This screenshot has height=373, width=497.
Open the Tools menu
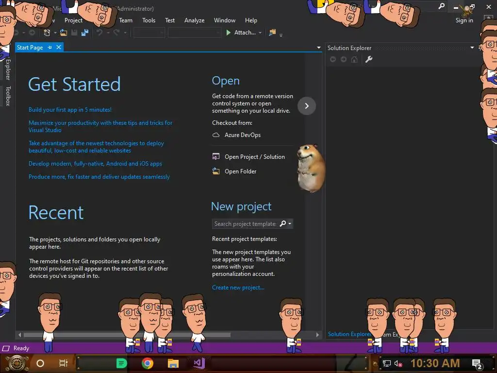pos(149,20)
